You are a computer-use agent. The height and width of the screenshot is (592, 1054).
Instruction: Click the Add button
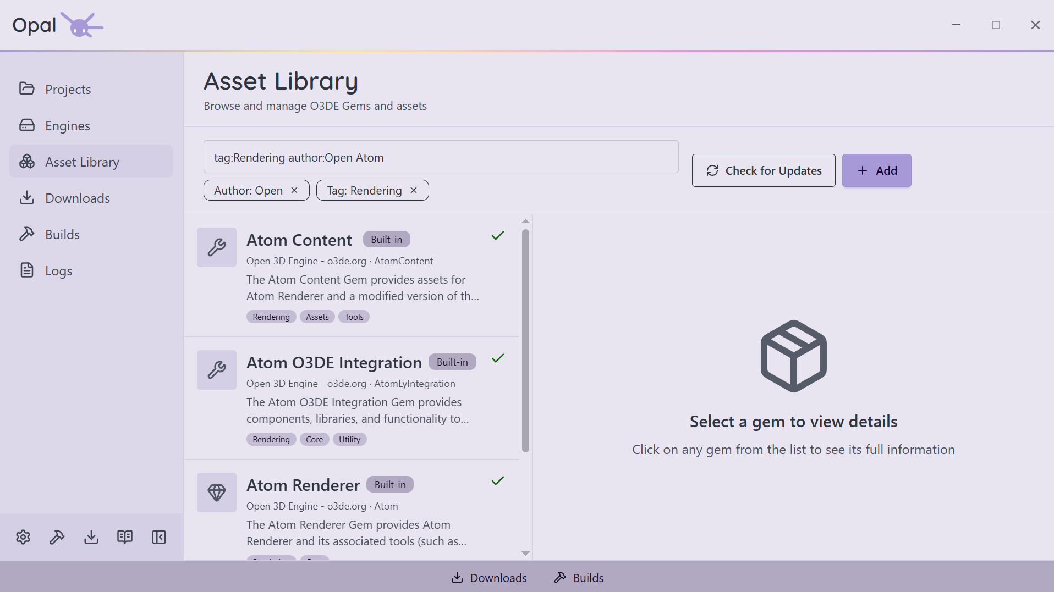(x=877, y=170)
